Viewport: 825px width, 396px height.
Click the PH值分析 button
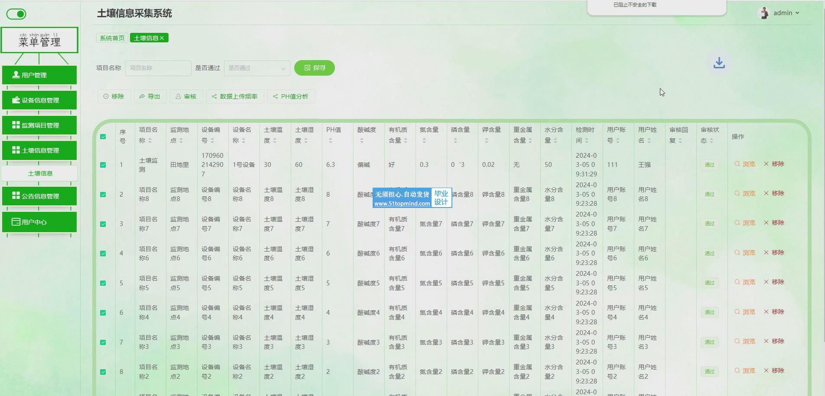(291, 96)
